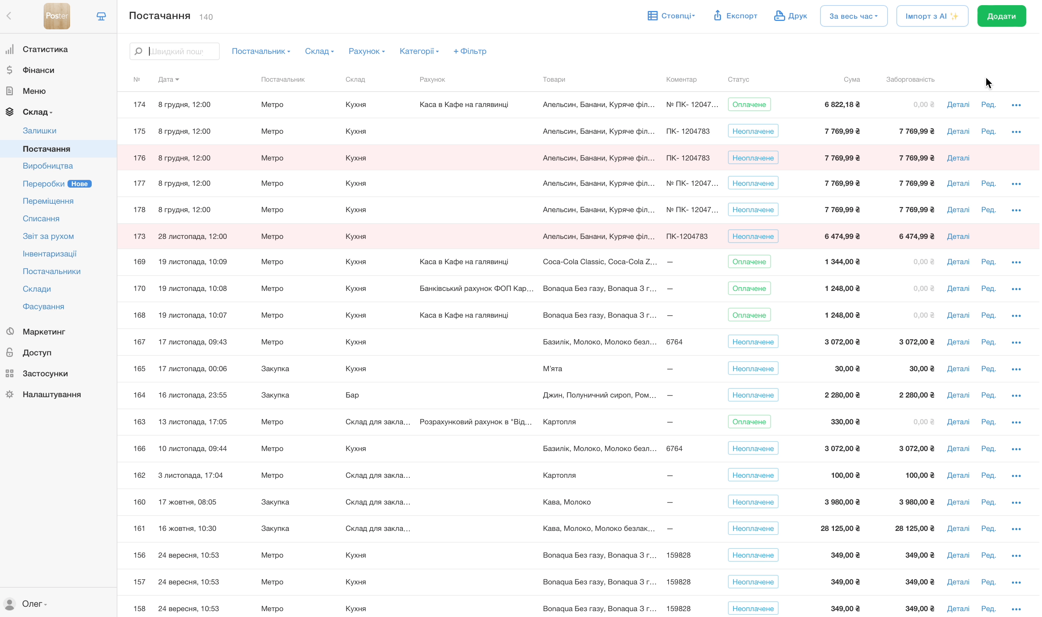Click the Друк printer icon
Screen dimensions: 1042x617
click(x=779, y=16)
